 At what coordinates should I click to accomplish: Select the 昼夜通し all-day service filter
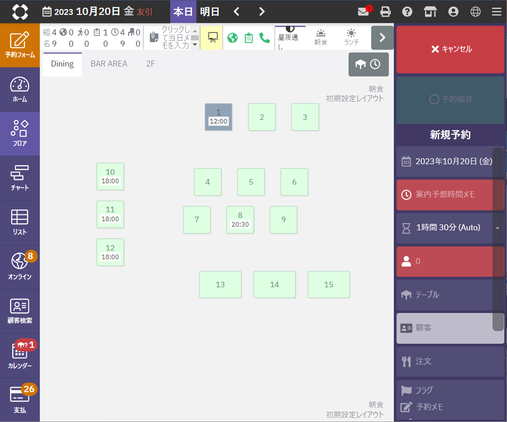290,38
